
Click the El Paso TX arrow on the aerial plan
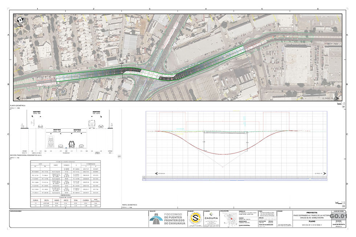(337, 98)
